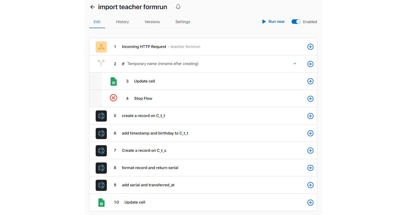Add a step after Stop Flow
This screenshot has height=215, width=406.
[310, 99]
